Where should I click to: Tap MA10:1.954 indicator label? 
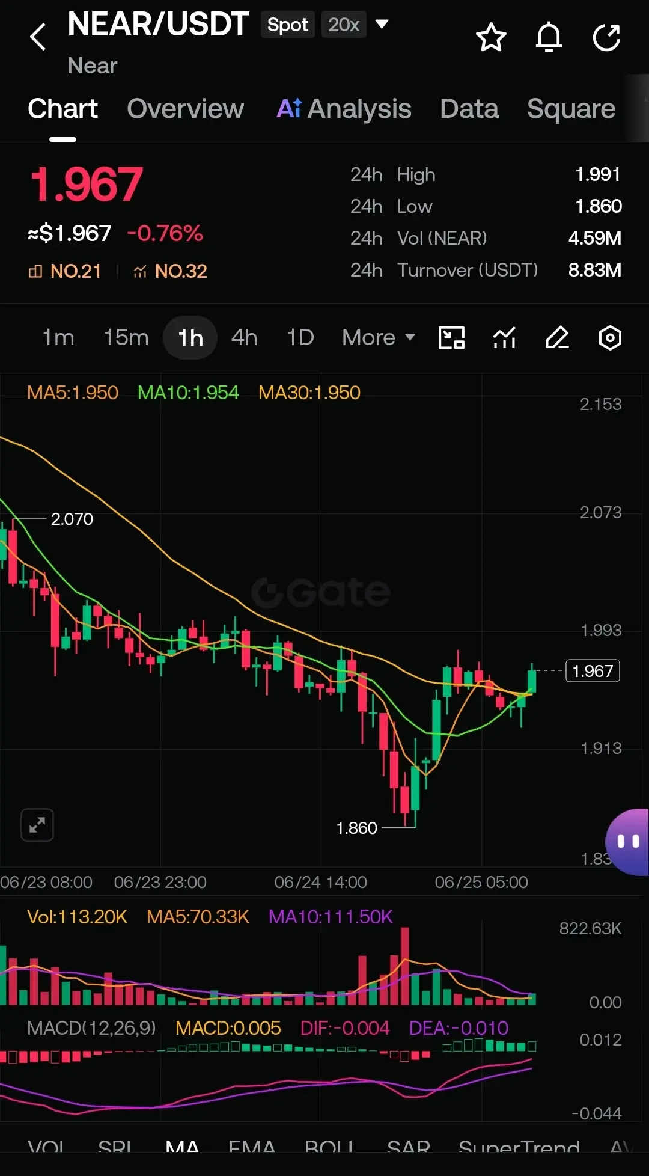(x=188, y=393)
